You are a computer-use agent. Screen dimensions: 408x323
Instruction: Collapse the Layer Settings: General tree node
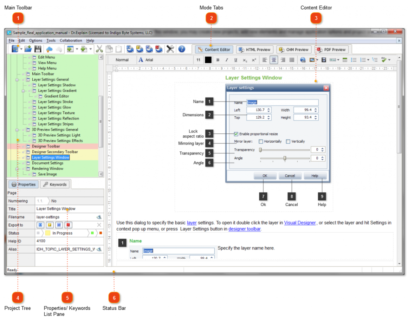click(x=17, y=80)
